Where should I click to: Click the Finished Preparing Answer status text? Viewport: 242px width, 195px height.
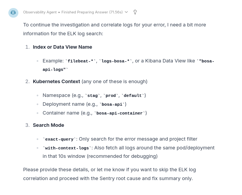click(x=92, y=12)
